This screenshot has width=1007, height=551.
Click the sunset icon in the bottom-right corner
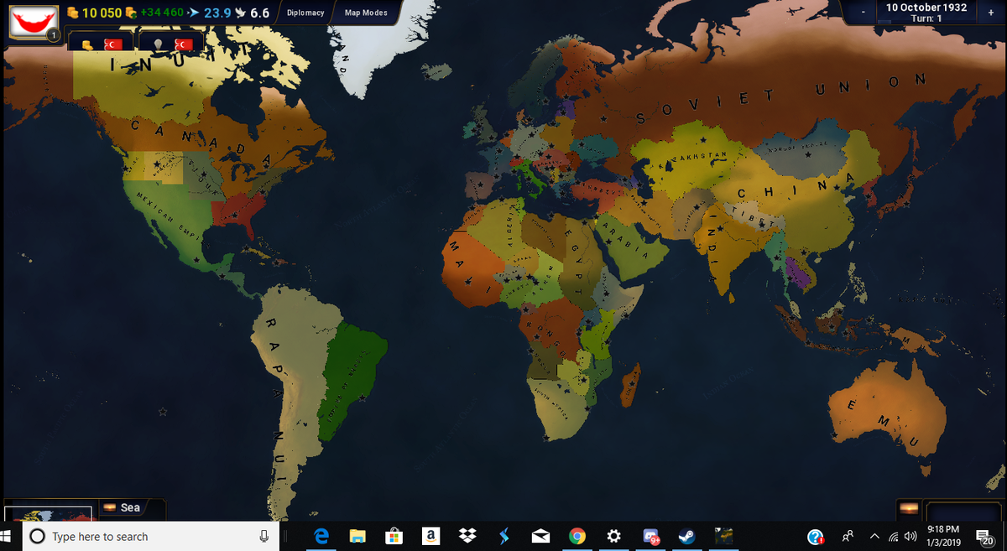point(908,508)
